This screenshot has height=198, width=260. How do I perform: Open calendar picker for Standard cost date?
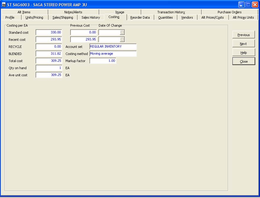[x=122, y=33]
